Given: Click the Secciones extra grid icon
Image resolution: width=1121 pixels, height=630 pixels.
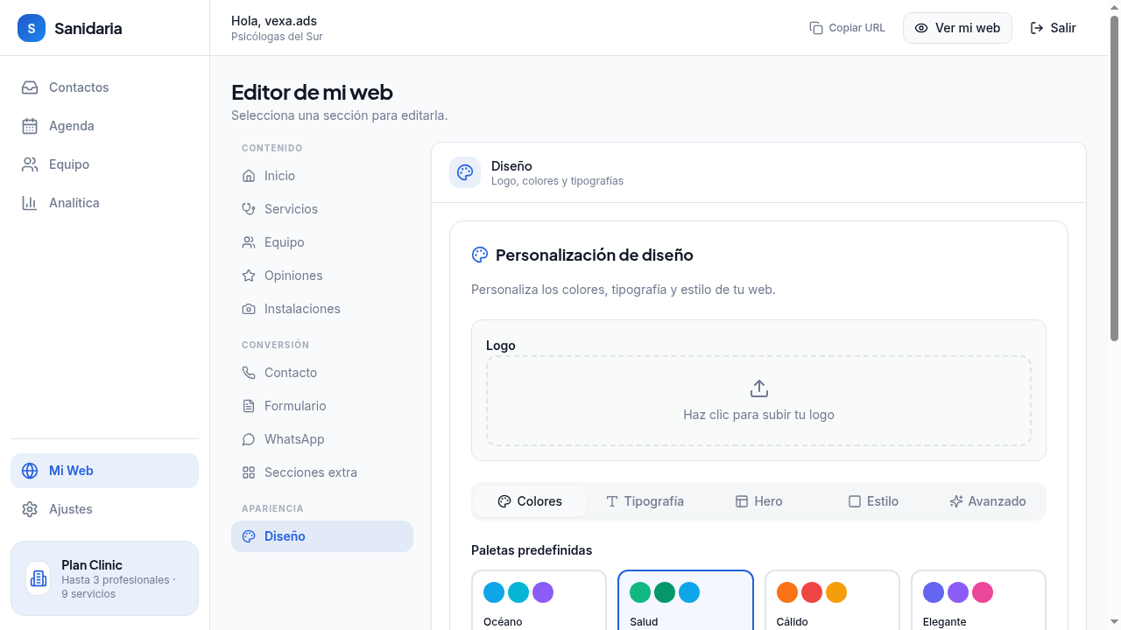Looking at the screenshot, I should click(x=249, y=472).
